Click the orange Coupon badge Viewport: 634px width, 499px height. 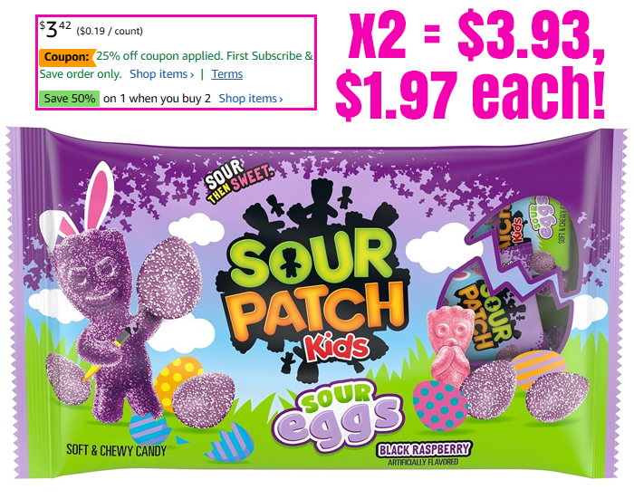[67, 57]
